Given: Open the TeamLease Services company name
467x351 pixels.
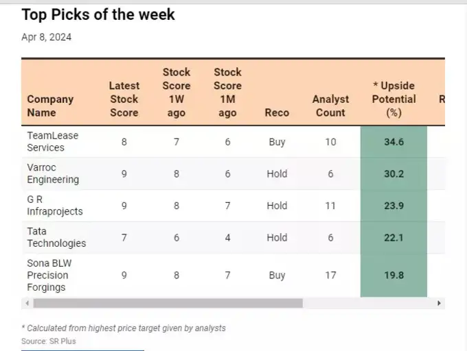Looking at the screenshot, I should [x=53, y=141].
